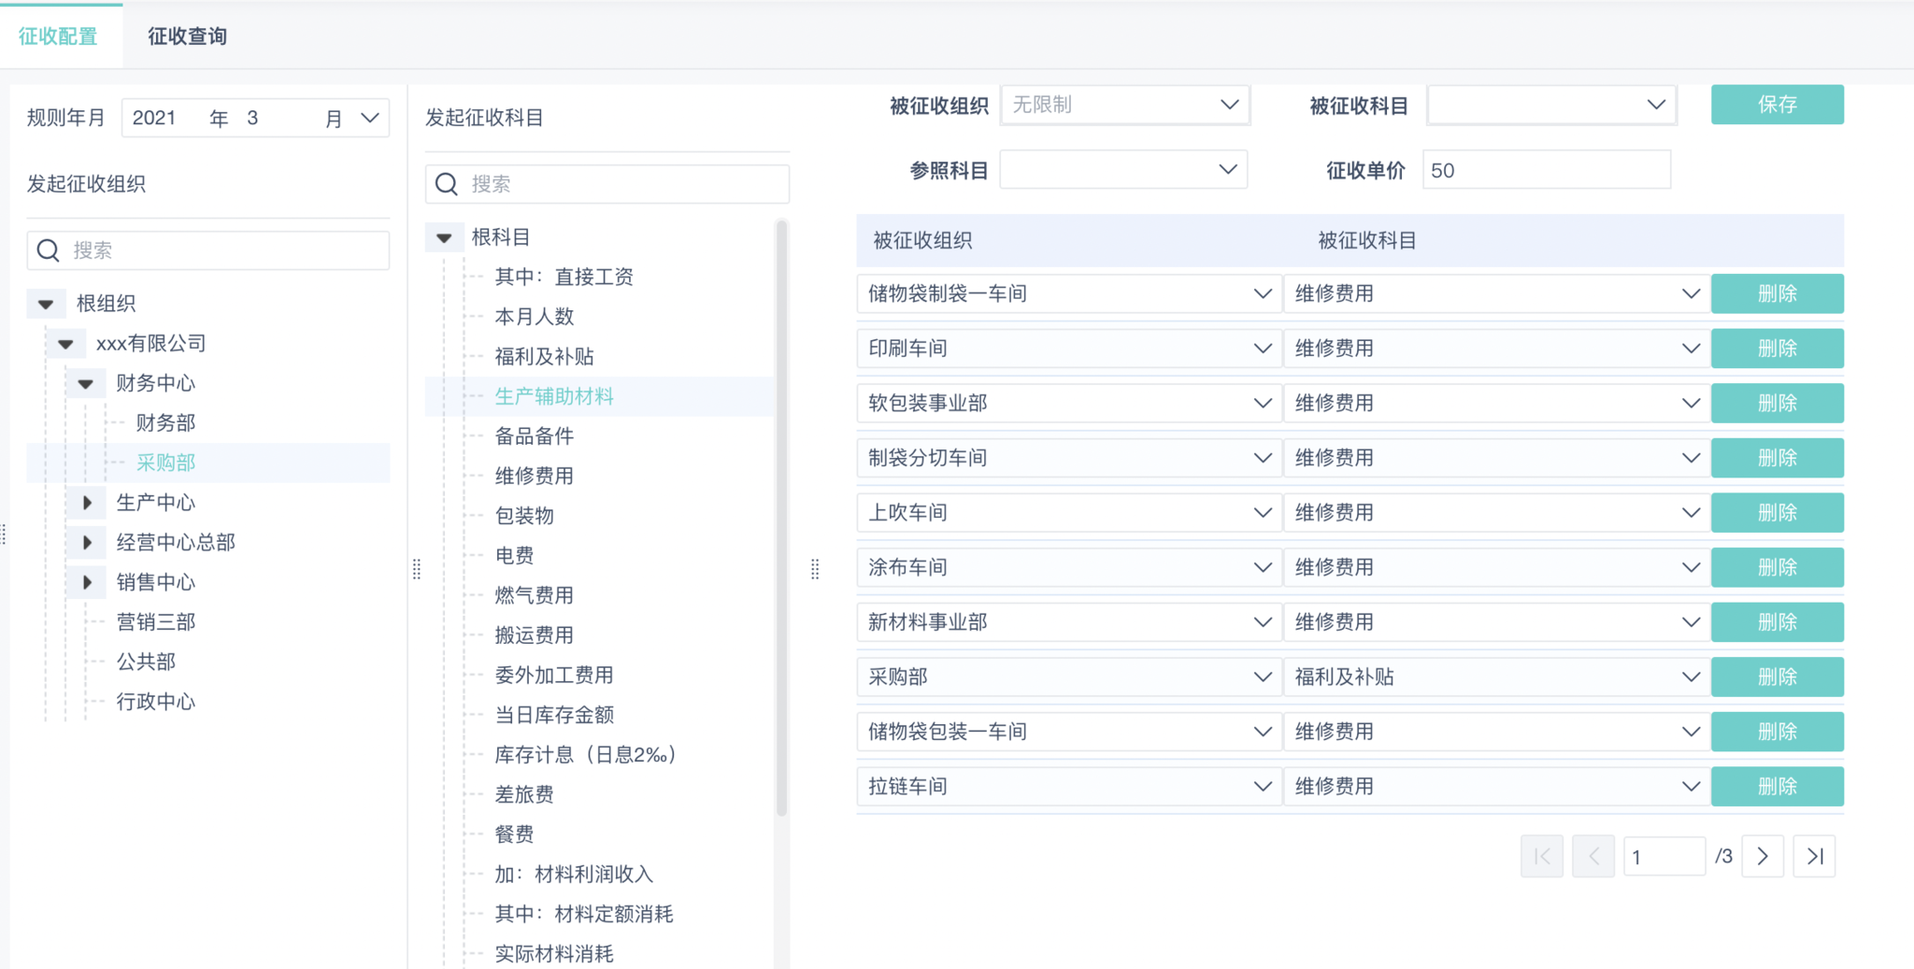Click the search icon in subject panel
1914x969 pixels.
(447, 184)
